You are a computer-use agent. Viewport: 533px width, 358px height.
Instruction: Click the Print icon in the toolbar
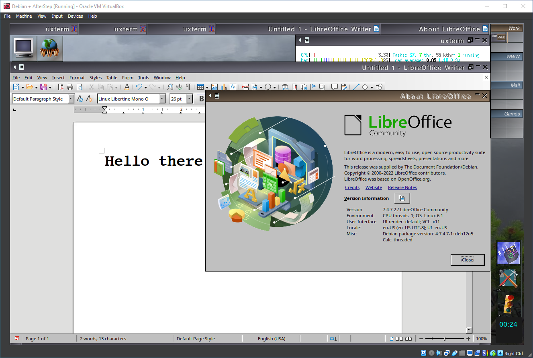pyautogui.click(x=70, y=87)
